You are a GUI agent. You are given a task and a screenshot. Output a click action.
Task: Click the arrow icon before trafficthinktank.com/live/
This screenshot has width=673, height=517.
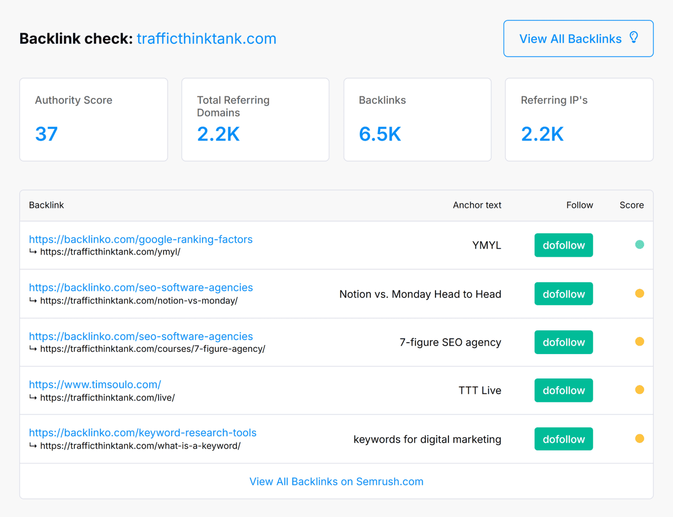click(x=33, y=397)
